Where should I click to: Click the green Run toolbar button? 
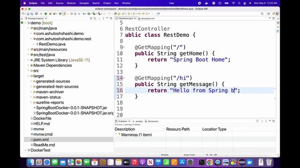(x=89, y=14)
